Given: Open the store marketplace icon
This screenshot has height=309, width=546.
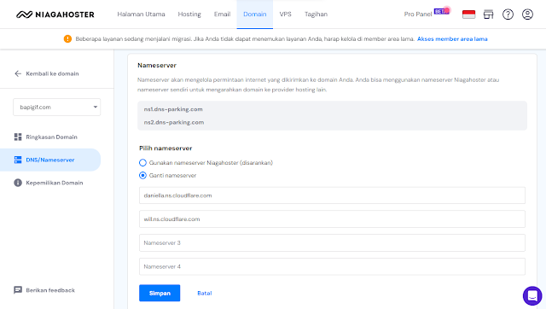Looking at the screenshot, I should [x=489, y=15].
